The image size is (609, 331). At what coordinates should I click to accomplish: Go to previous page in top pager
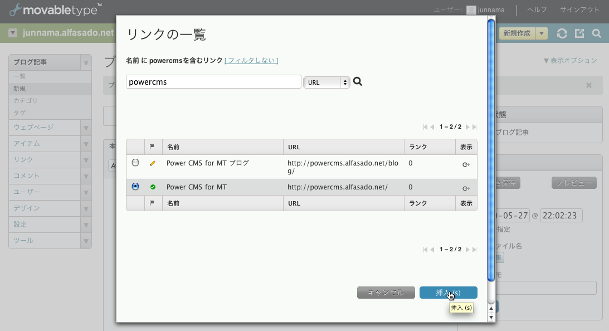(432, 127)
